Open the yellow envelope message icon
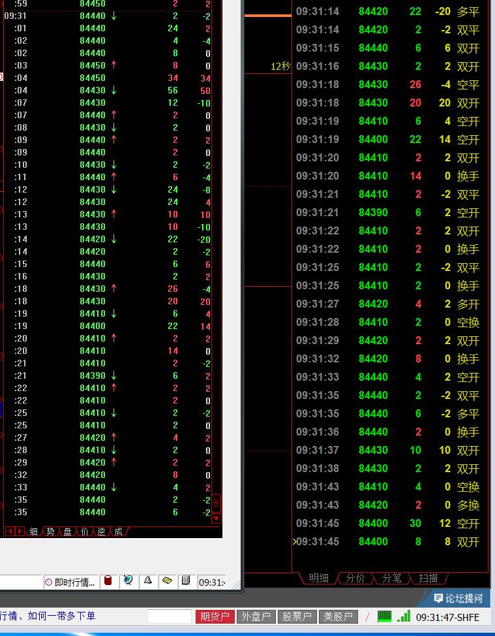Image resolution: width=495 pixels, height=636 pixels. [x=167, y=580]
